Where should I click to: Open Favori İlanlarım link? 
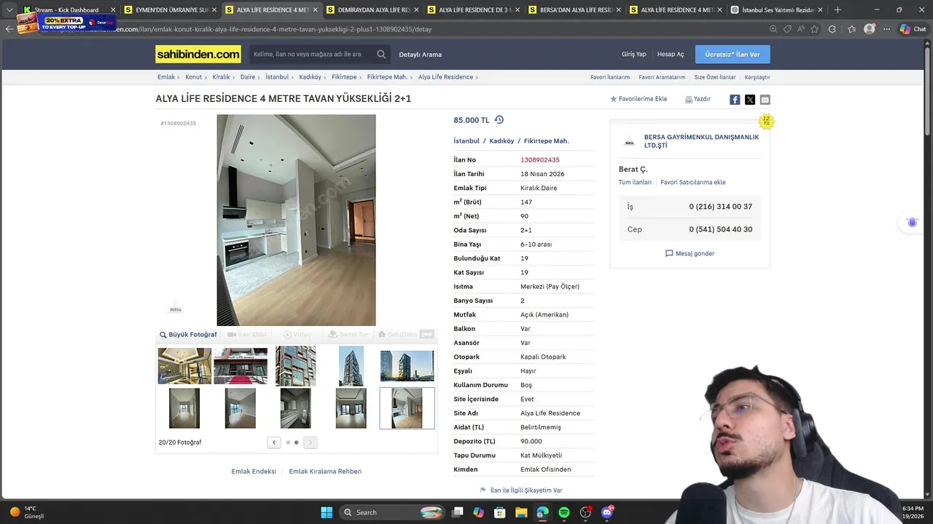(610, 77)
